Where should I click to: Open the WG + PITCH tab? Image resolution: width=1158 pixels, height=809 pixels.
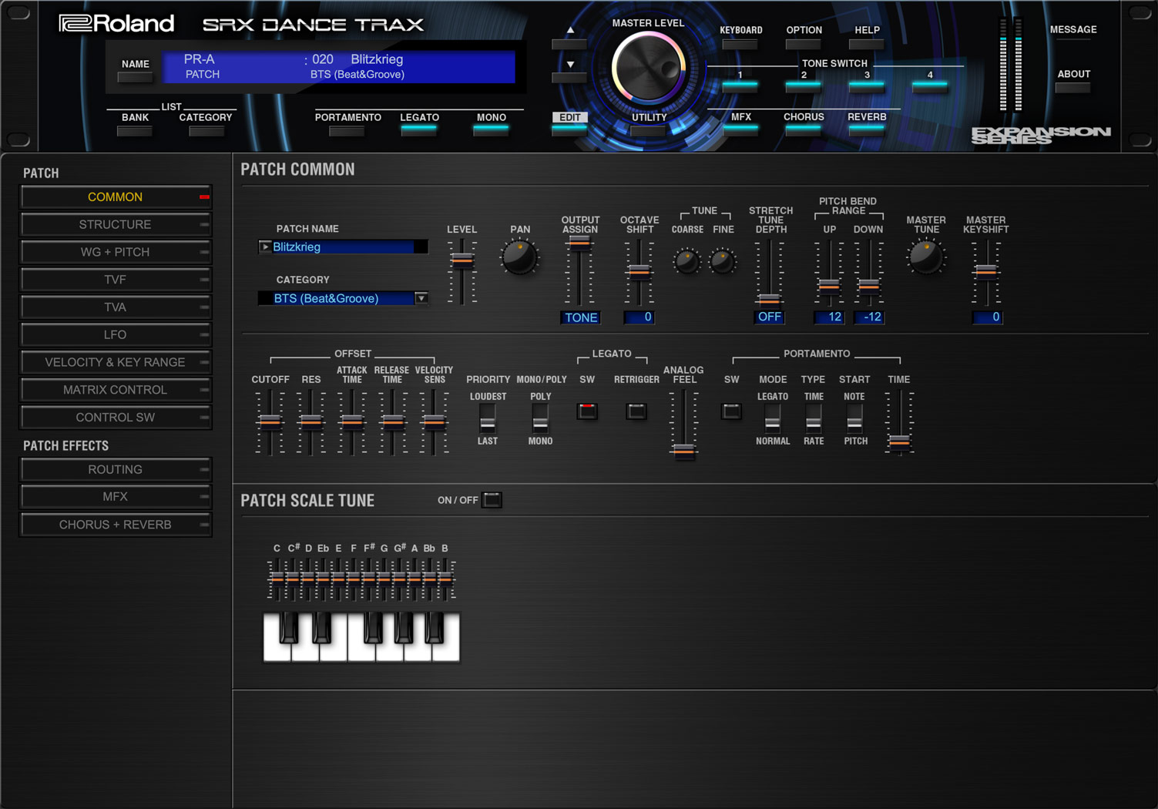(x=116, y=252)
